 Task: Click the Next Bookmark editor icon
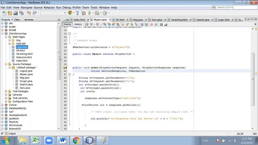coord(132,24)
